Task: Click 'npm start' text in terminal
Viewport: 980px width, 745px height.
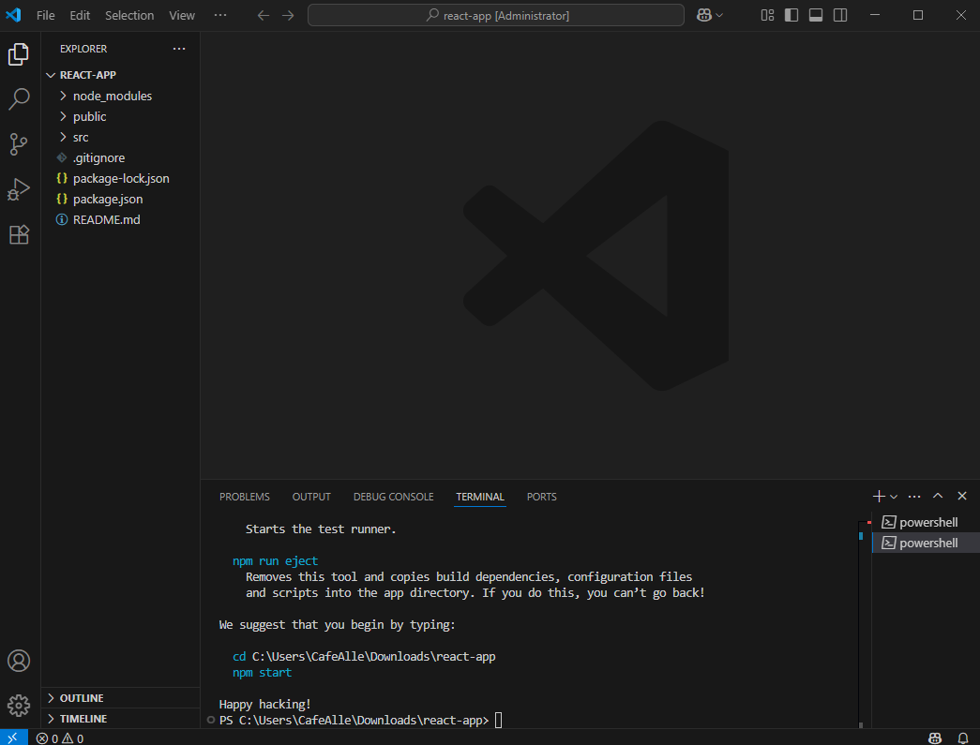Action: tap(262, 672)
